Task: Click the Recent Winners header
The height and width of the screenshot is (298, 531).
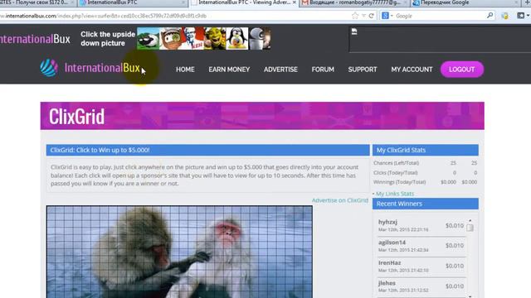Action: (x=426, y=204)
